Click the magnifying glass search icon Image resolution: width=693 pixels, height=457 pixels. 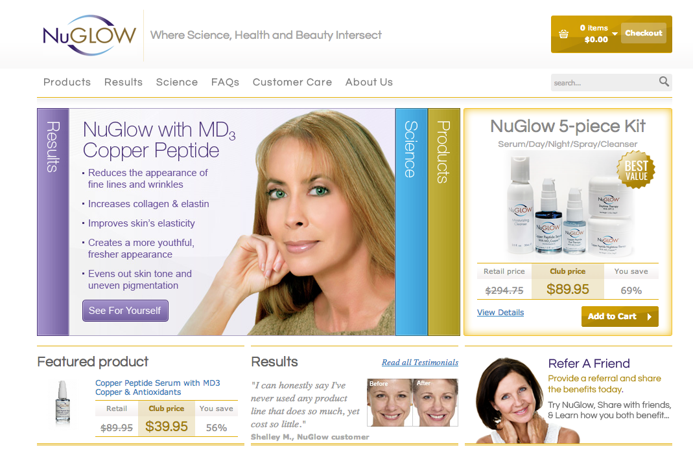pyautogui.click(x=664, y=82)
